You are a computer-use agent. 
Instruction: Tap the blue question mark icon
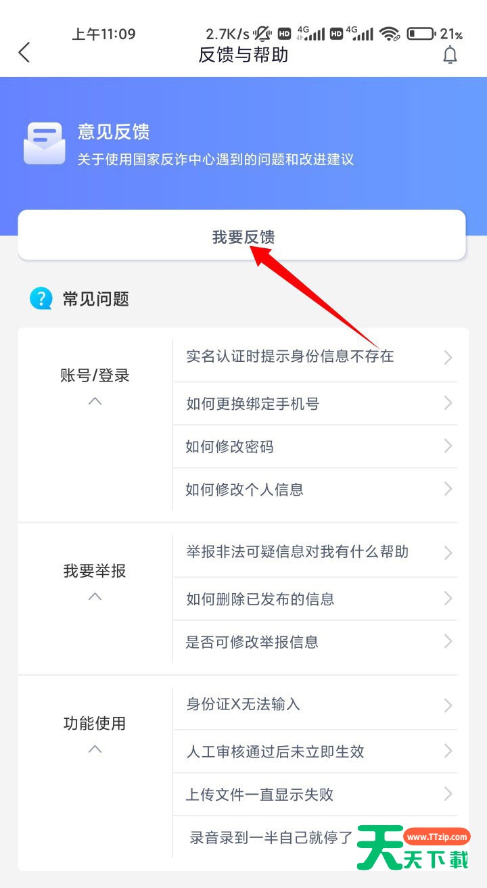[41, 298]
